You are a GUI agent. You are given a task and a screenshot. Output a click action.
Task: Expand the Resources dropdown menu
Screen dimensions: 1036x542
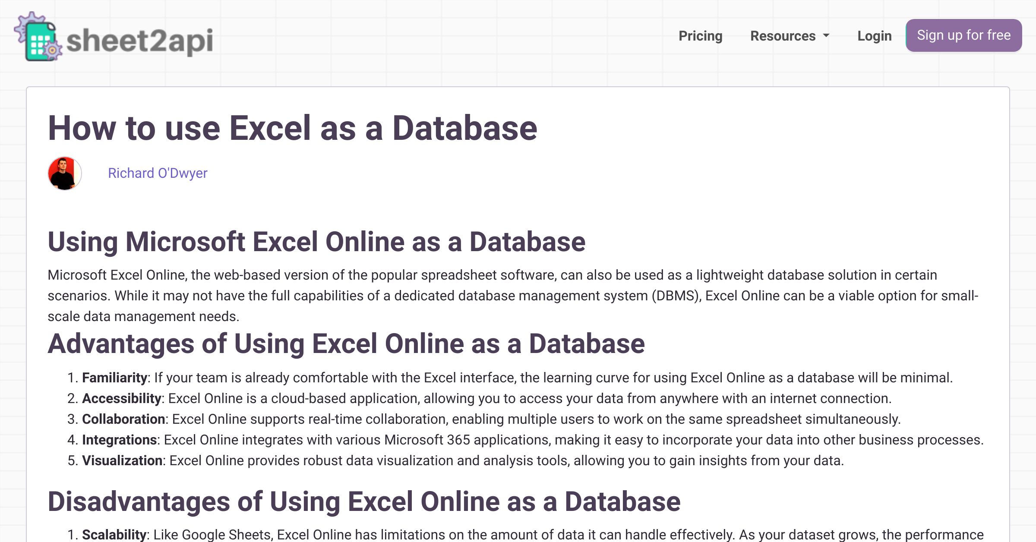pos(783,36)
